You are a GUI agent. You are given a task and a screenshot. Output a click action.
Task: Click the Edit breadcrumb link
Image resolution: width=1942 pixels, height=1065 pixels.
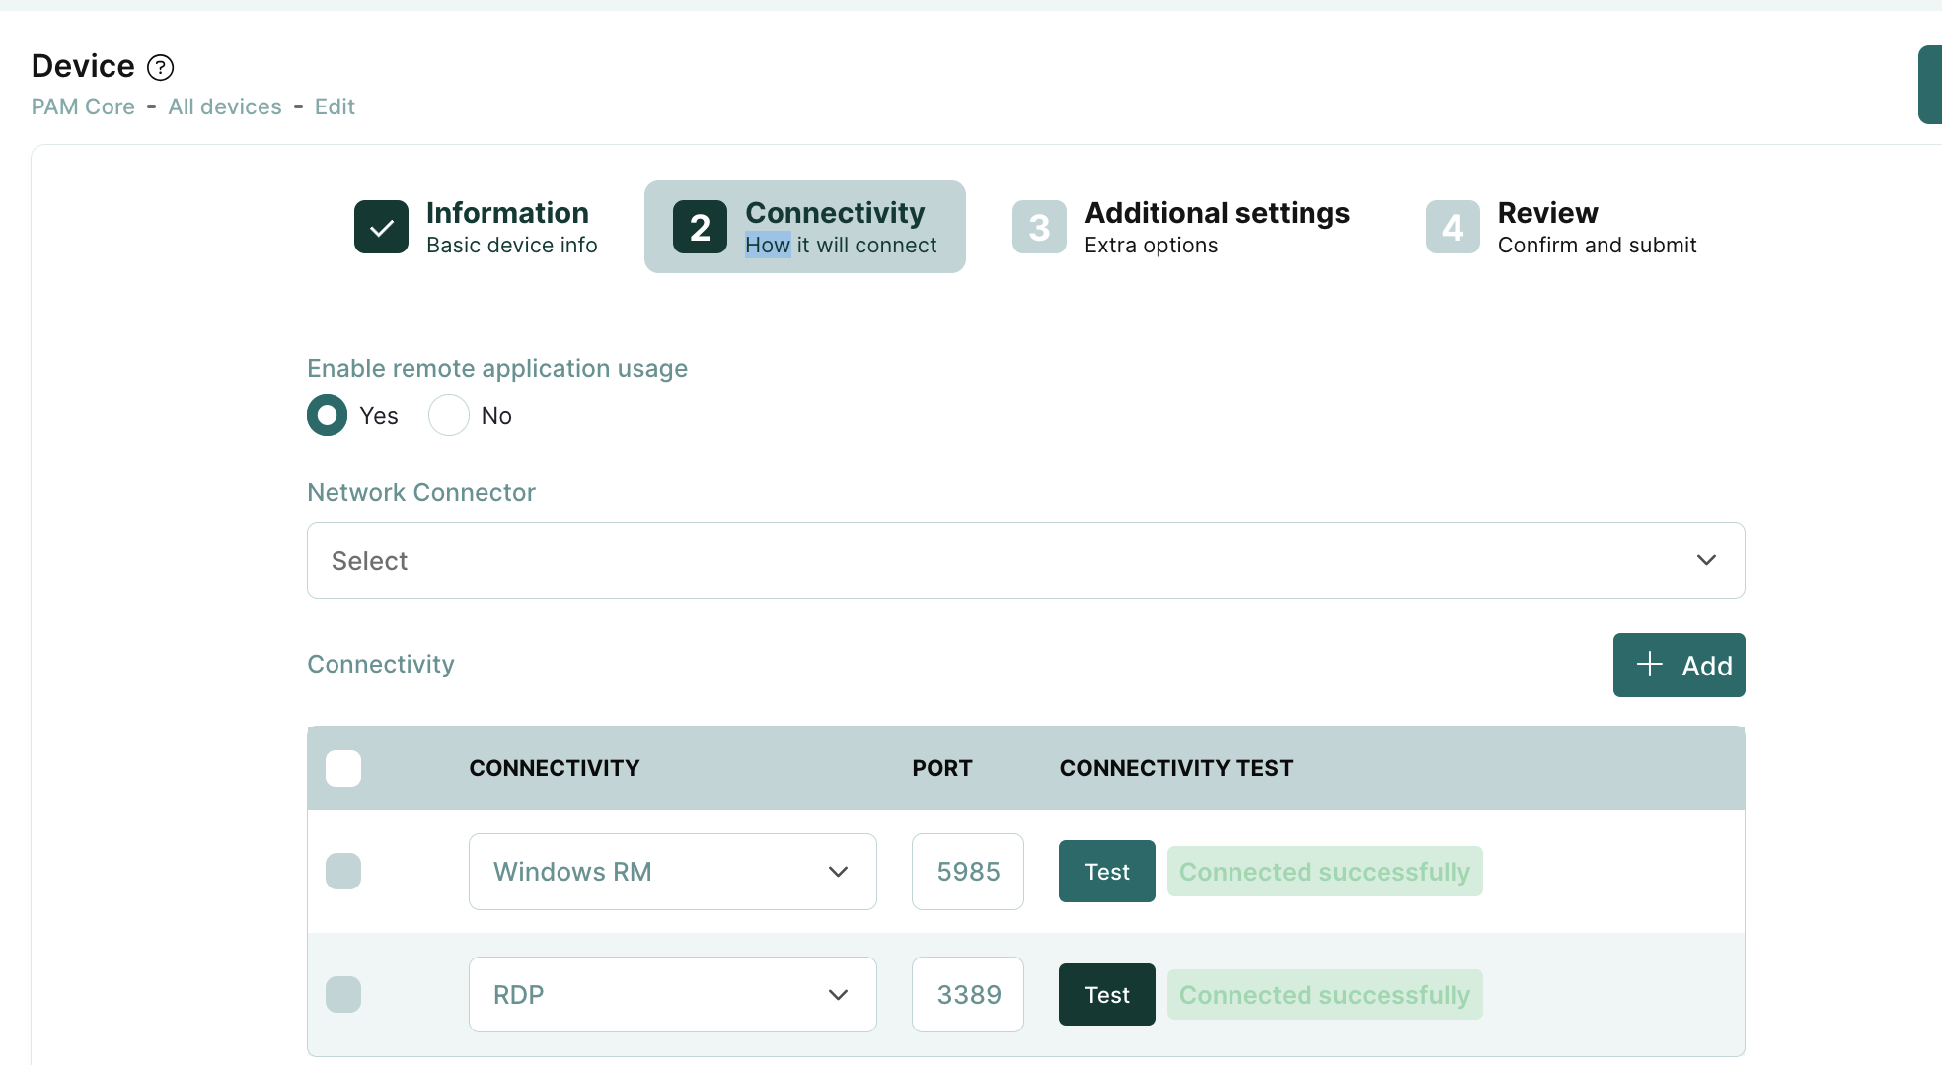click(335, 106)
